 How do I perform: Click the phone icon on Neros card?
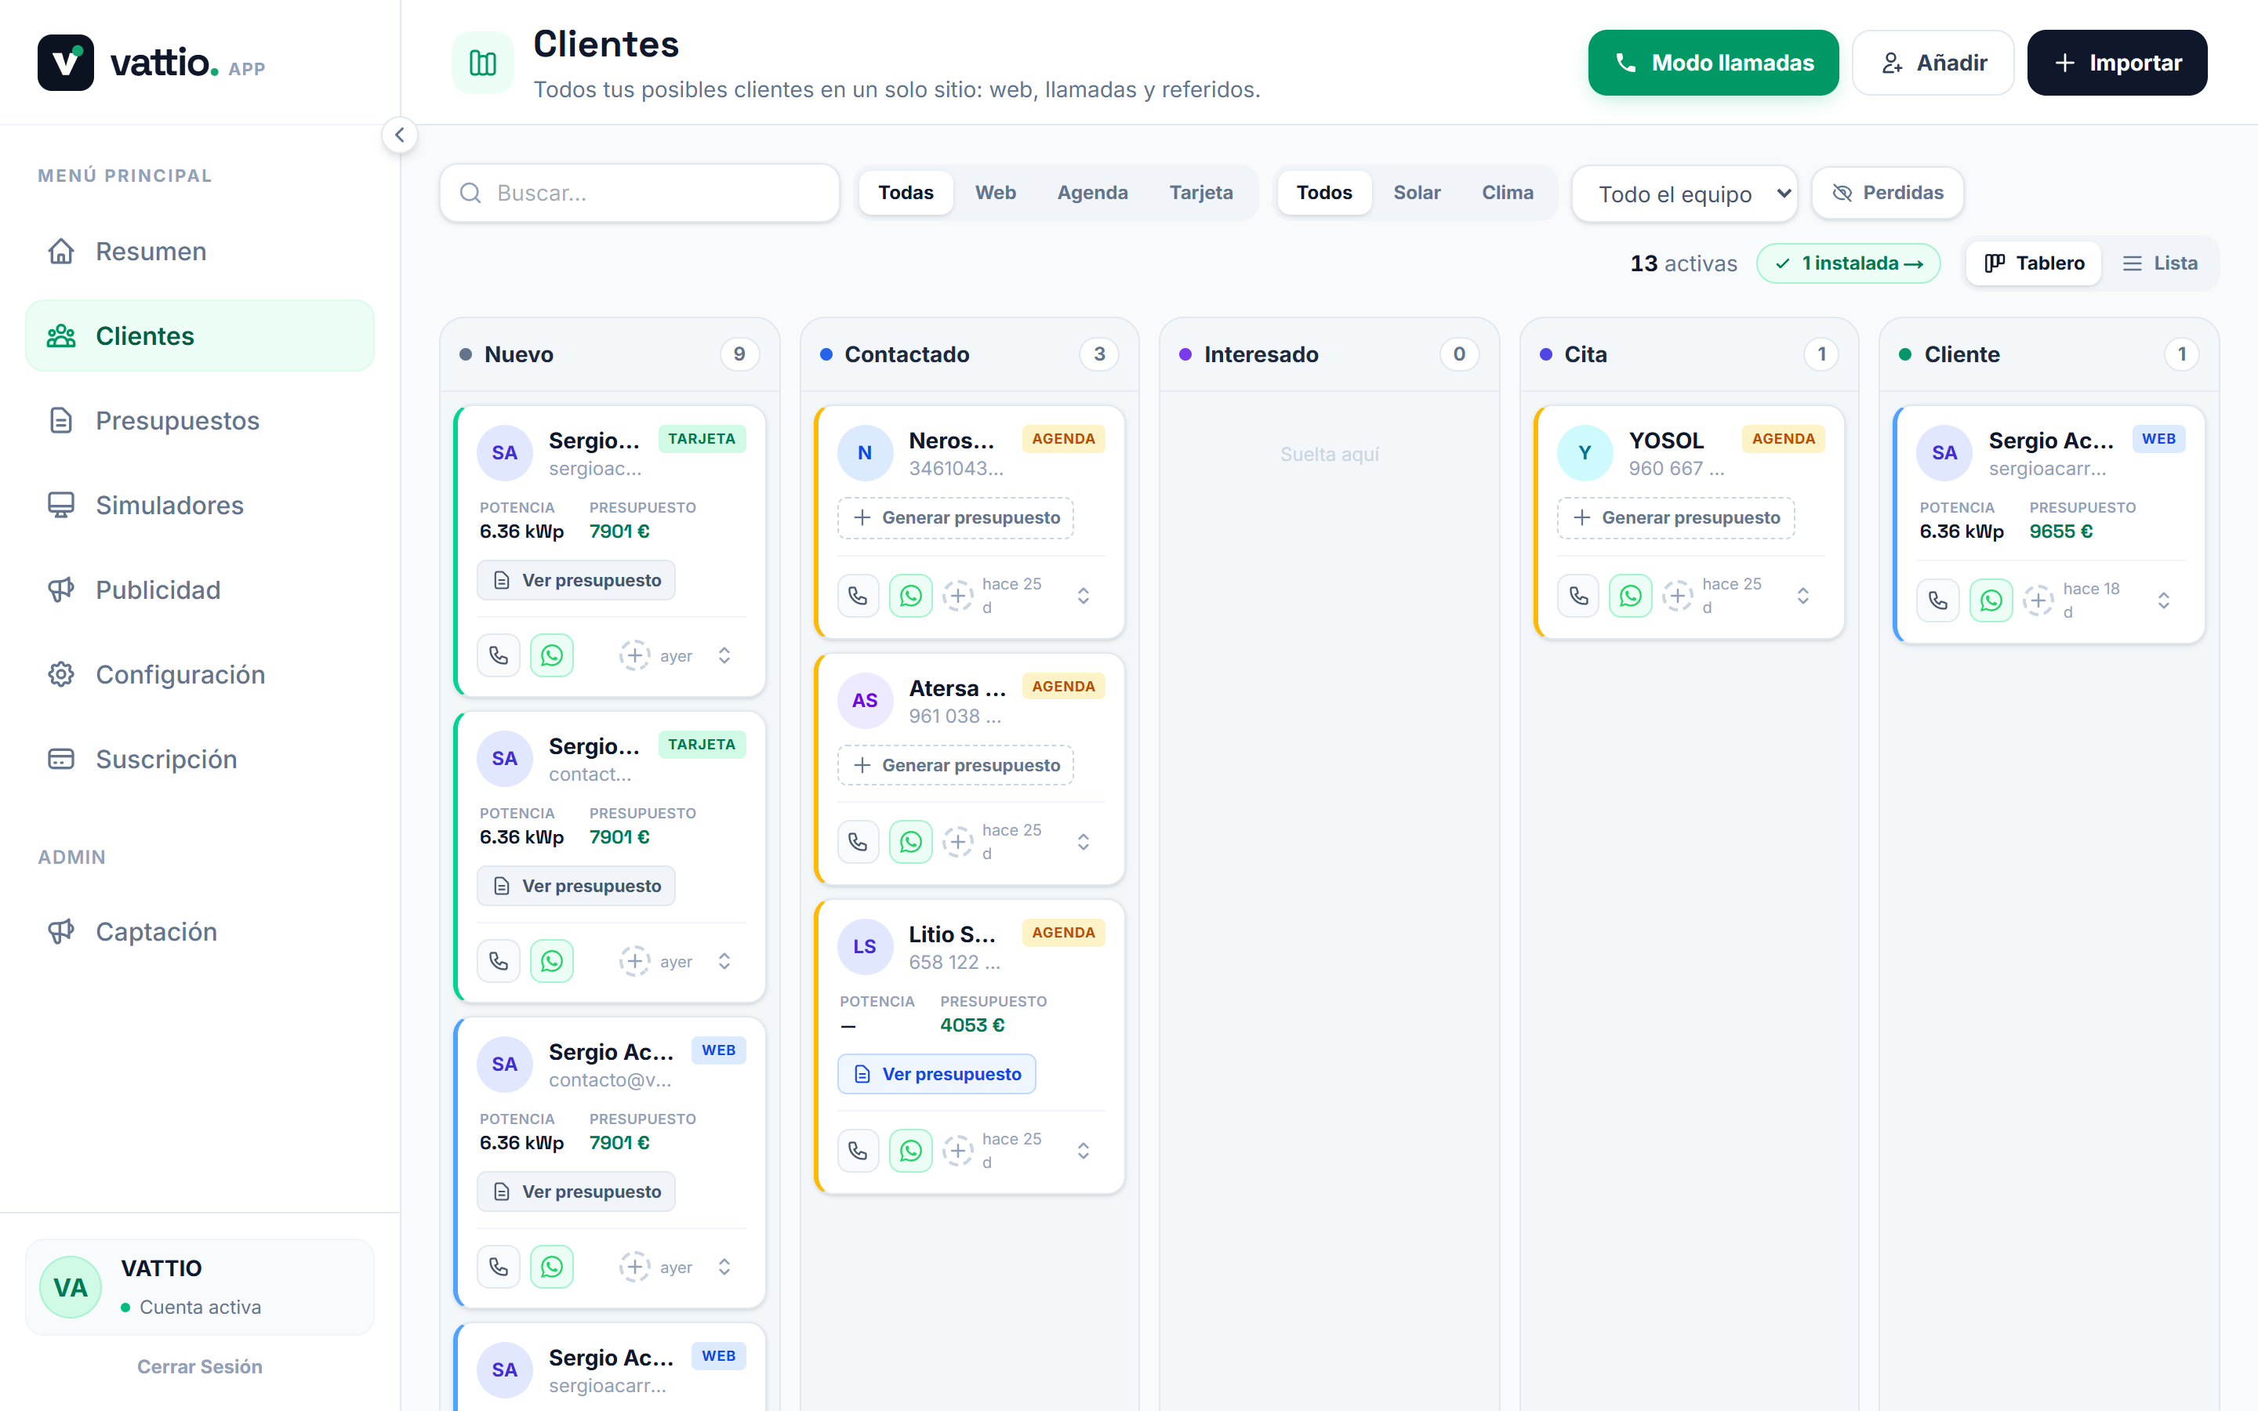click(858, 596)
